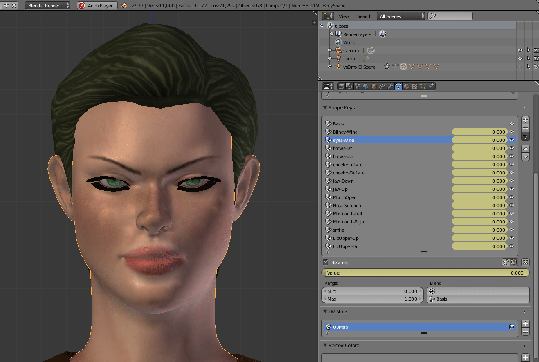Screen dimensions: 539x362
Task: Clear all shape keys with the X button
Action: tap(526, 262)
